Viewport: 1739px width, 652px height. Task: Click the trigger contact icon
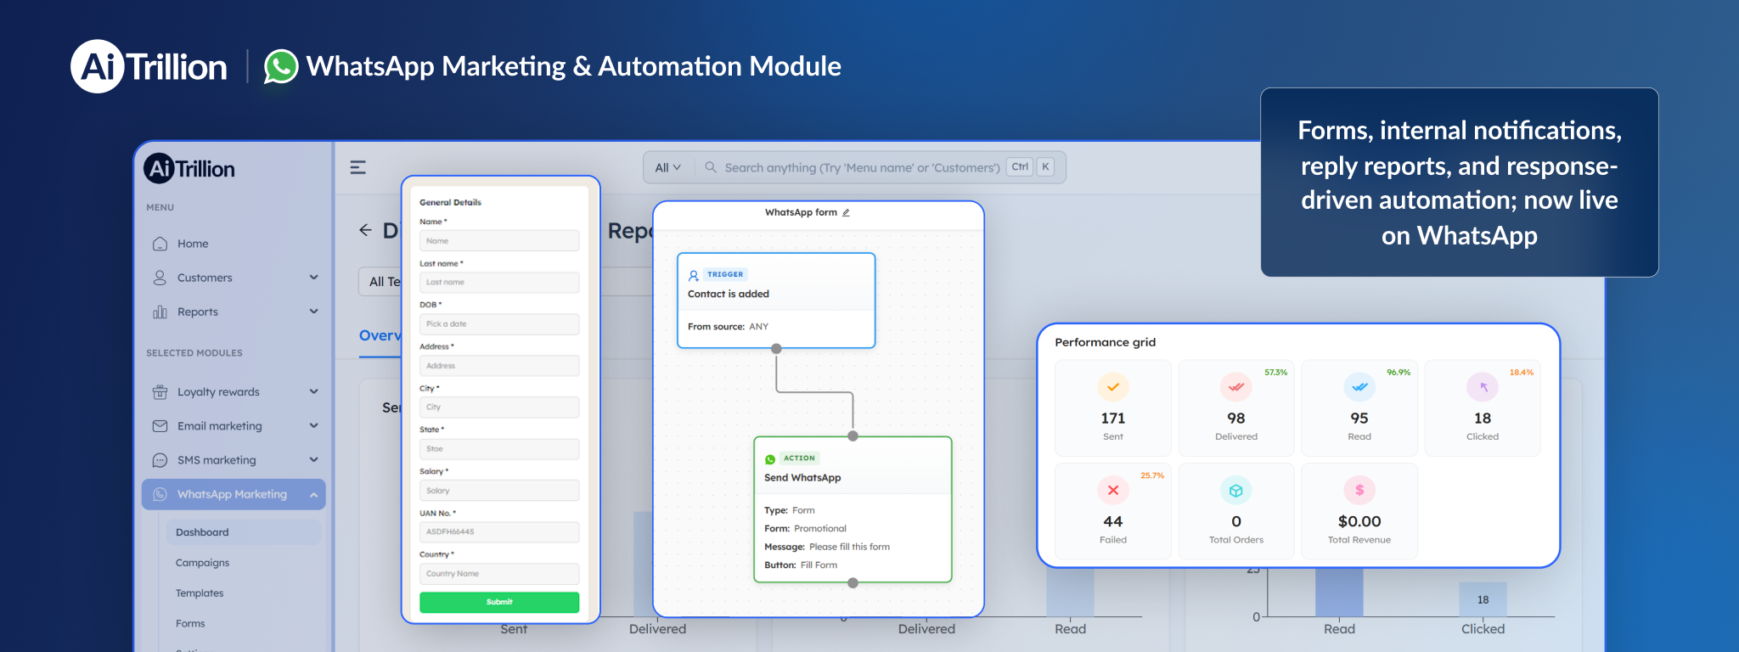694,275
